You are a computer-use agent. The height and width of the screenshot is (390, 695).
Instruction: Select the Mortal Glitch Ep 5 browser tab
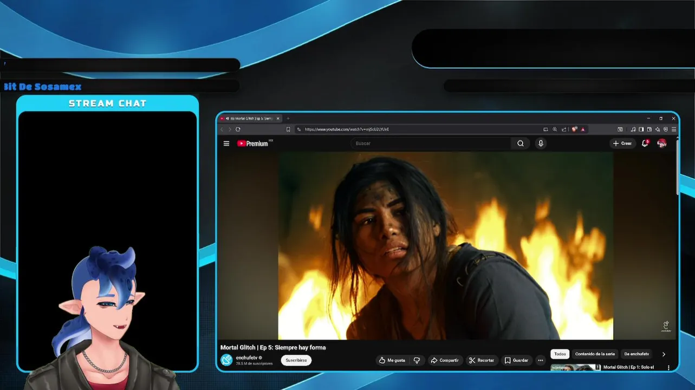coord(250,118)
